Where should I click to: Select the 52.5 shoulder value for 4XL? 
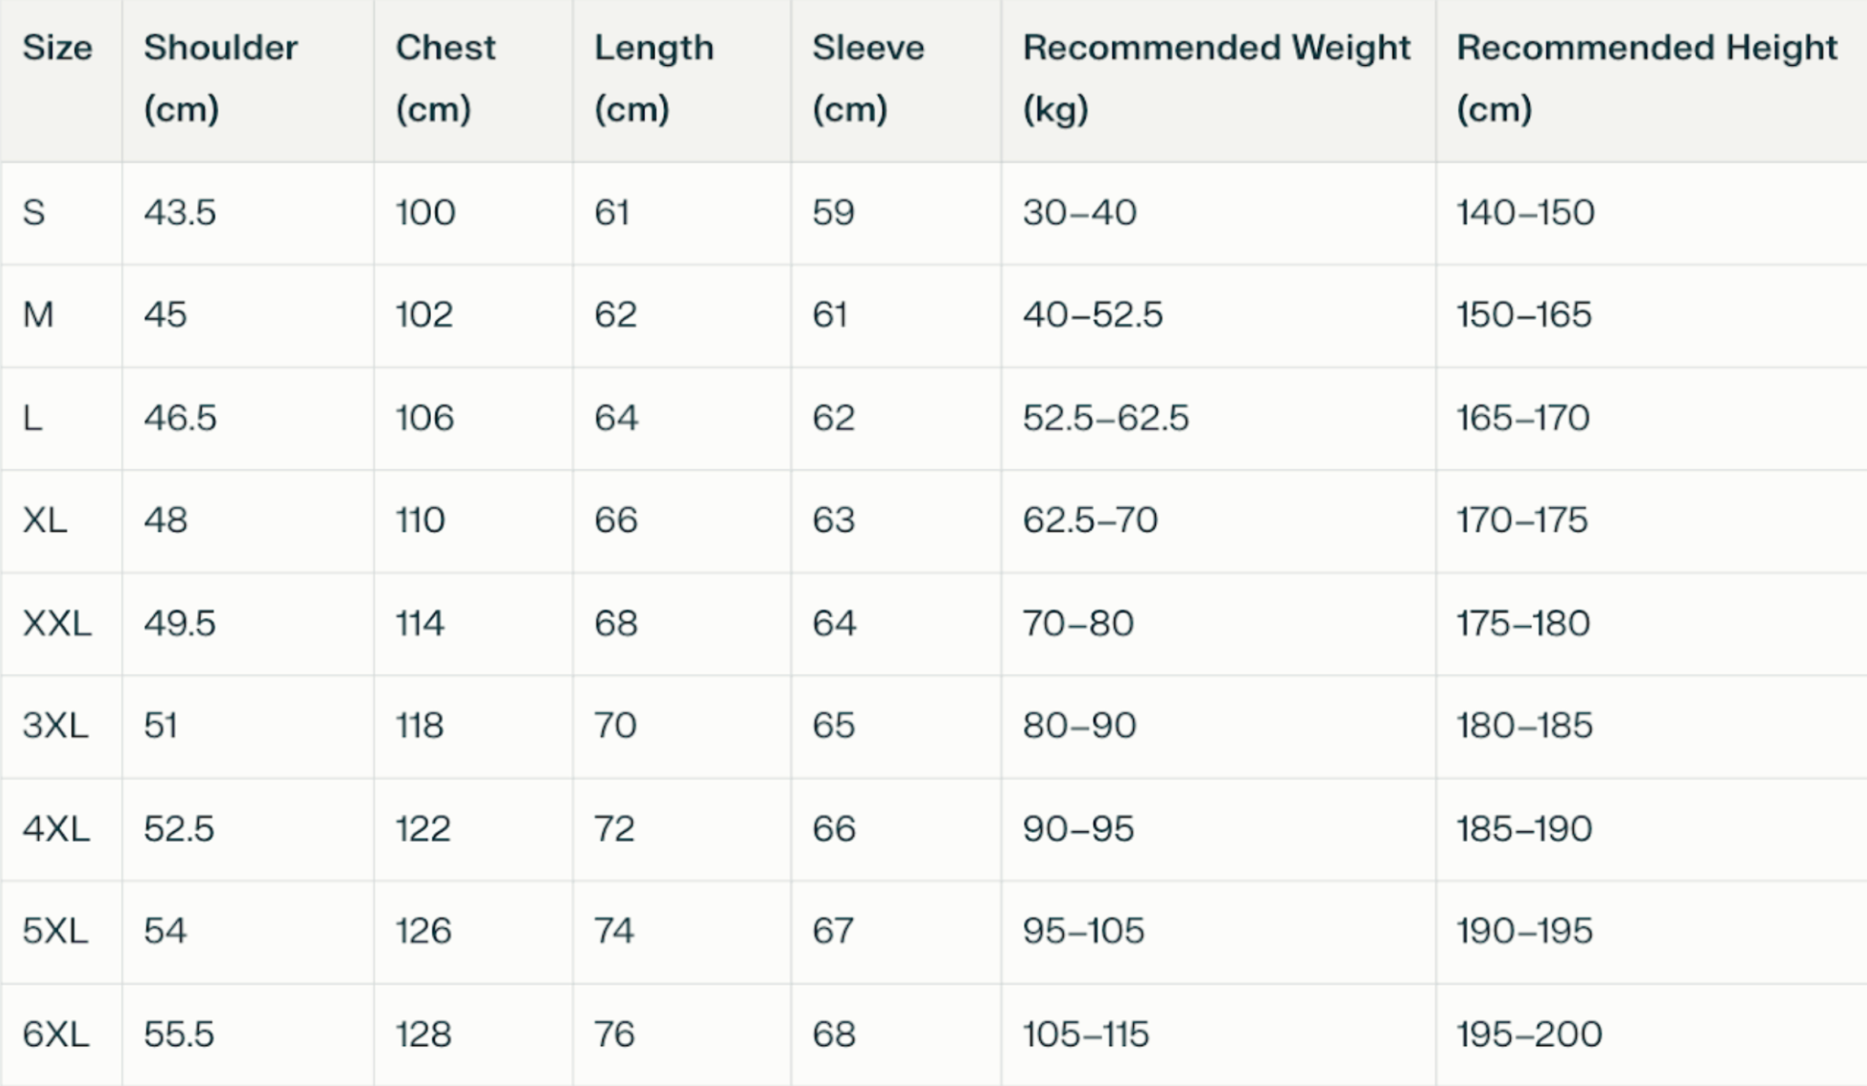(179, 829)
